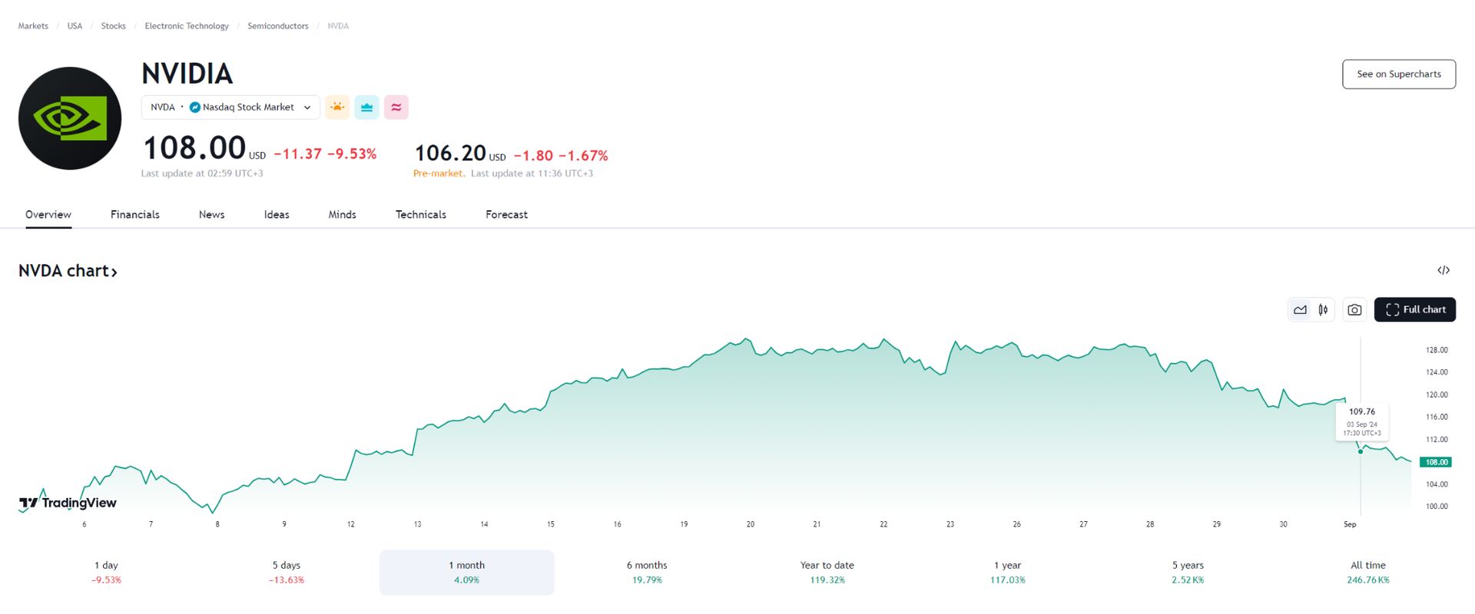This screenshot has width=1475, height=614.
Task: Open the Minds tab
Action: pos(343,215)
